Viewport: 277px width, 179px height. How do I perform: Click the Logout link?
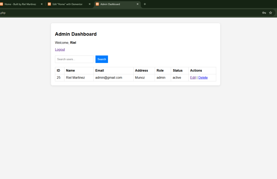tap(60, 50)
